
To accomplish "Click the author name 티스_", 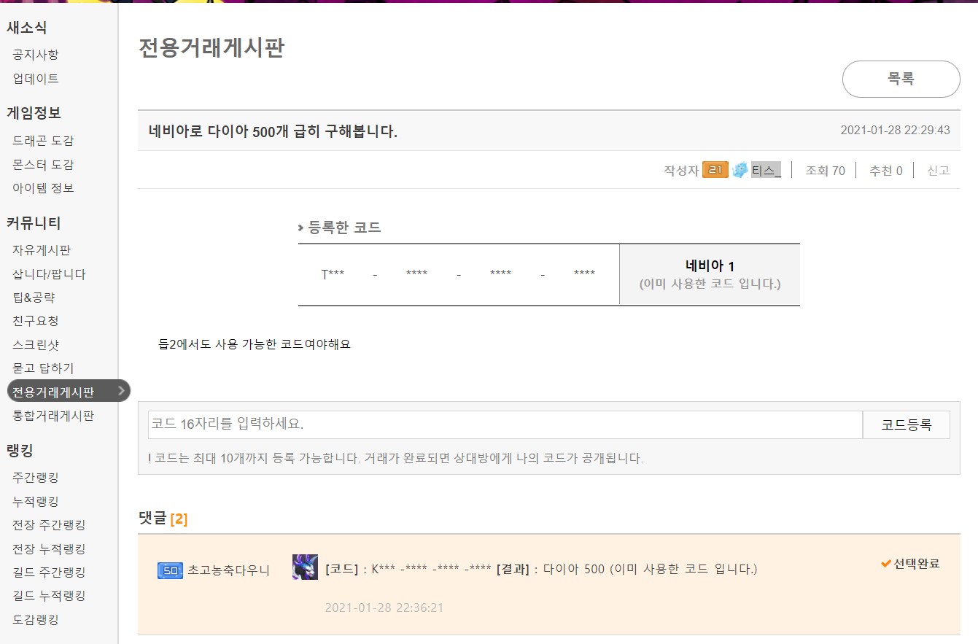I will pyautogui.click(x=766, y=171).
